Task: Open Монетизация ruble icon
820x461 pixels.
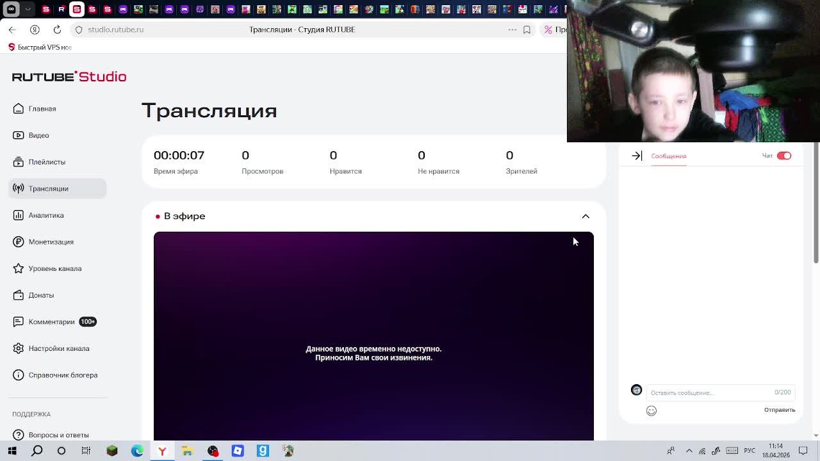Action: point(19,242)
